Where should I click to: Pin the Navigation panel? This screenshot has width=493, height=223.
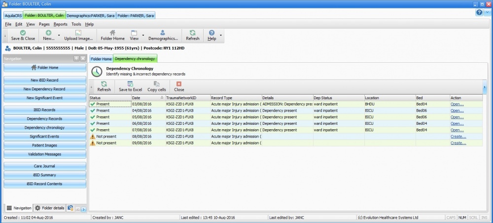pyautogui.click(x=76, y=58)
